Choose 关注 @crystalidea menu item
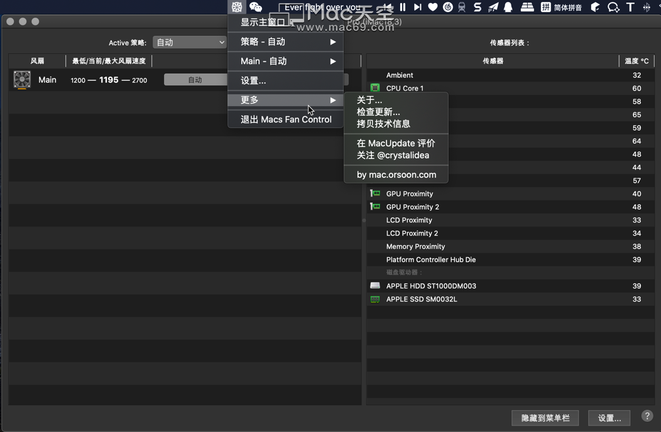Image resolution: width=661 pixels, height=432 pixels. click(x=396, y=155)
